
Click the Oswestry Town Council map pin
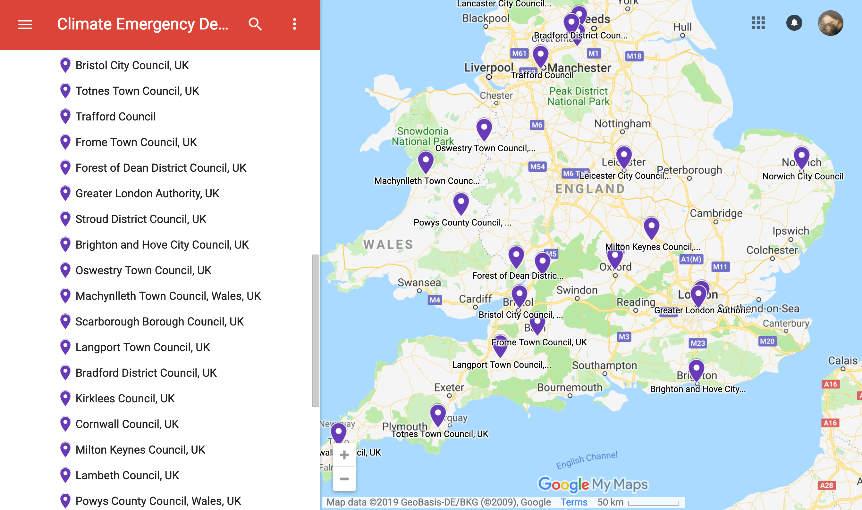[x=484, y=129]
